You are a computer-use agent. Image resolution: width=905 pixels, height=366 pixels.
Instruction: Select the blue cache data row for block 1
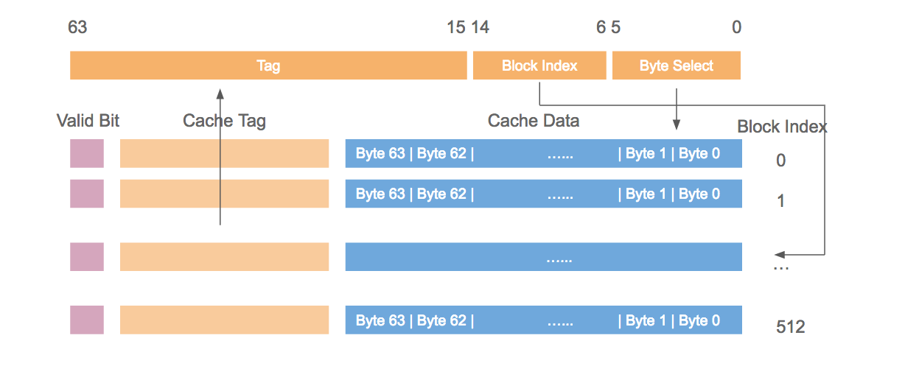coord(544,194)
